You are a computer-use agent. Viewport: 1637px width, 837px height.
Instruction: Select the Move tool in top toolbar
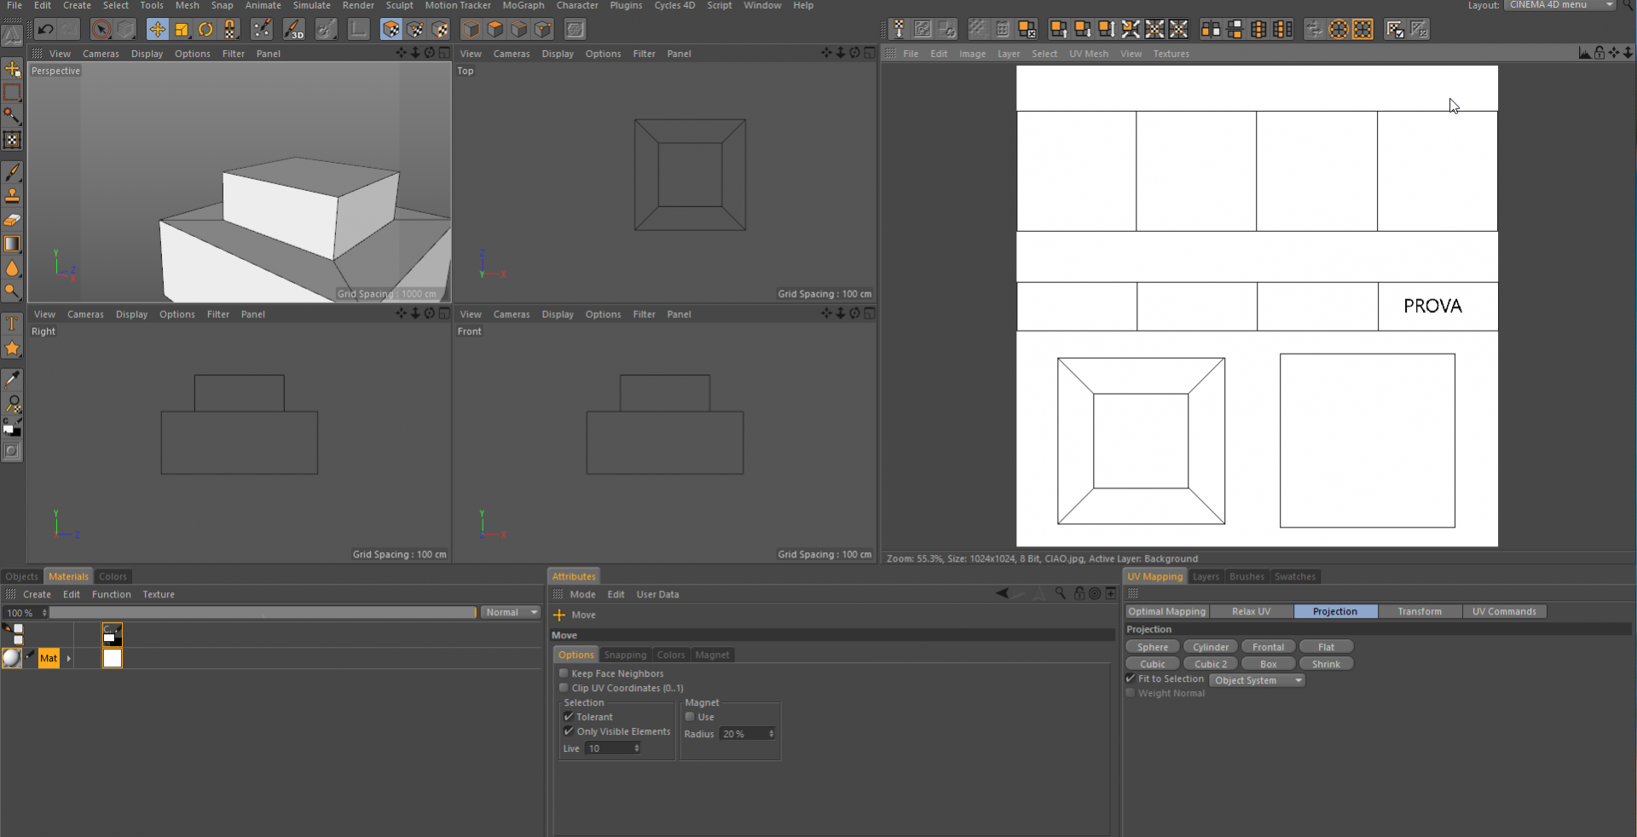[158, 30]
